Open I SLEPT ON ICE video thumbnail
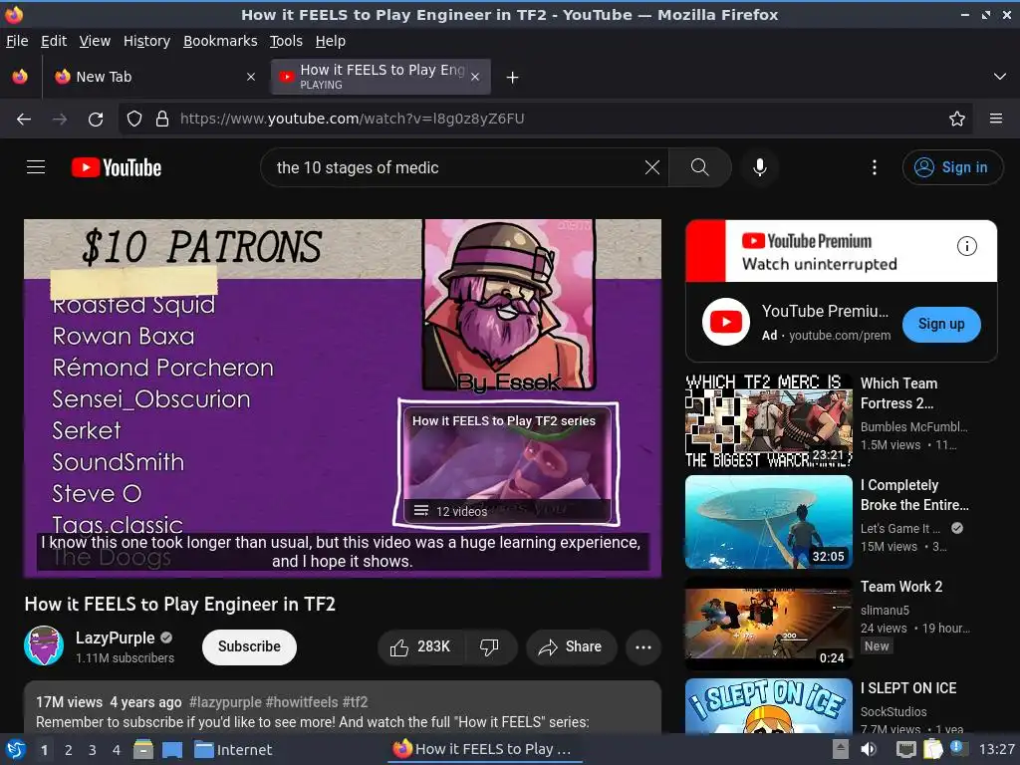The width and height of the screenshot is (1020, 765). (x=768, y=706)
